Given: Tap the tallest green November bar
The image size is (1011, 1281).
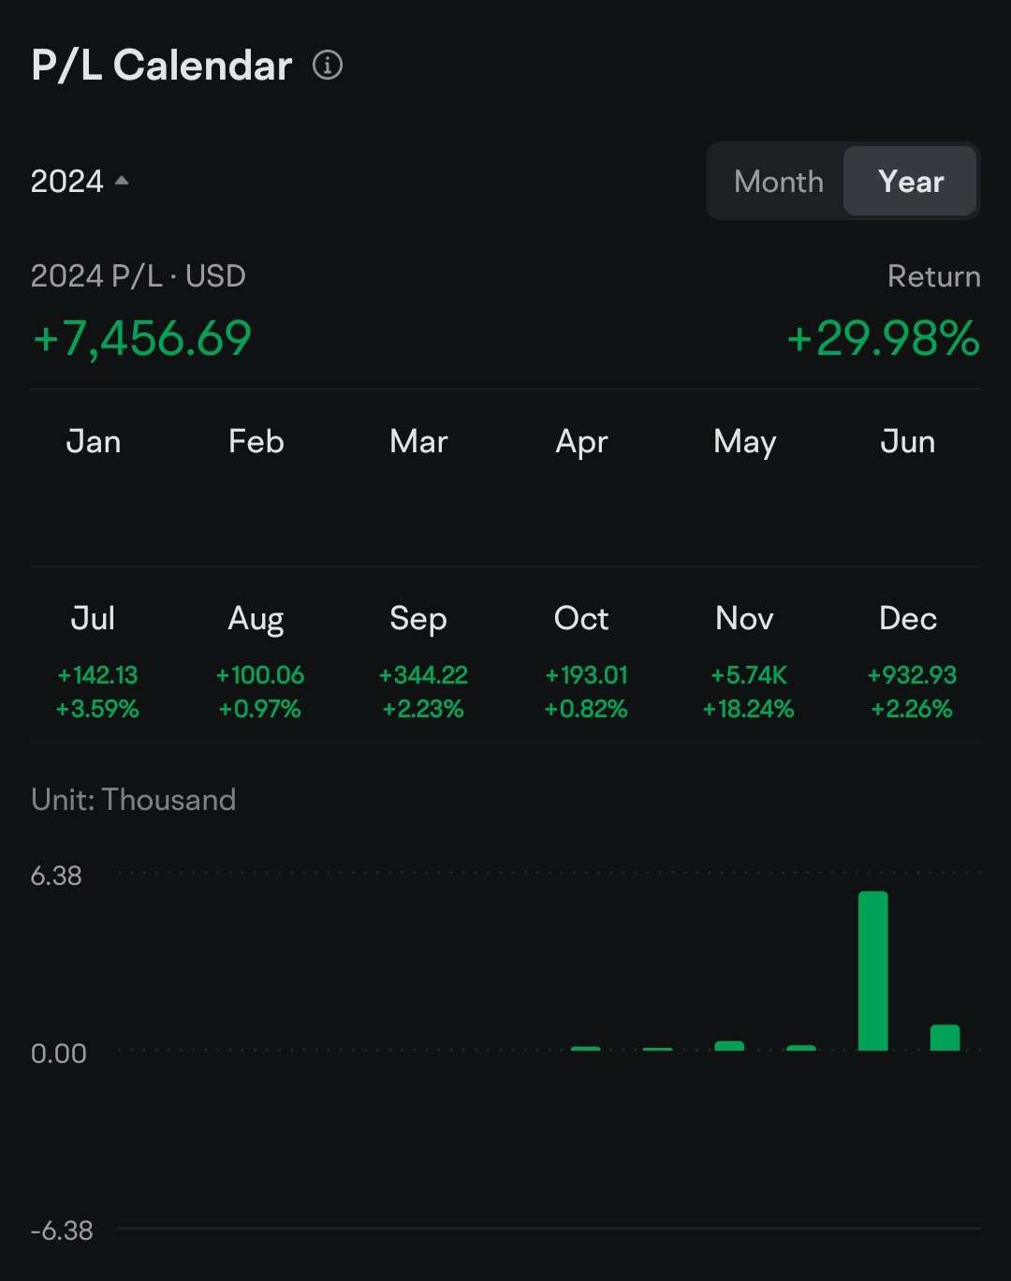Looking at the screenshot, I should click(x=873, y=970).
